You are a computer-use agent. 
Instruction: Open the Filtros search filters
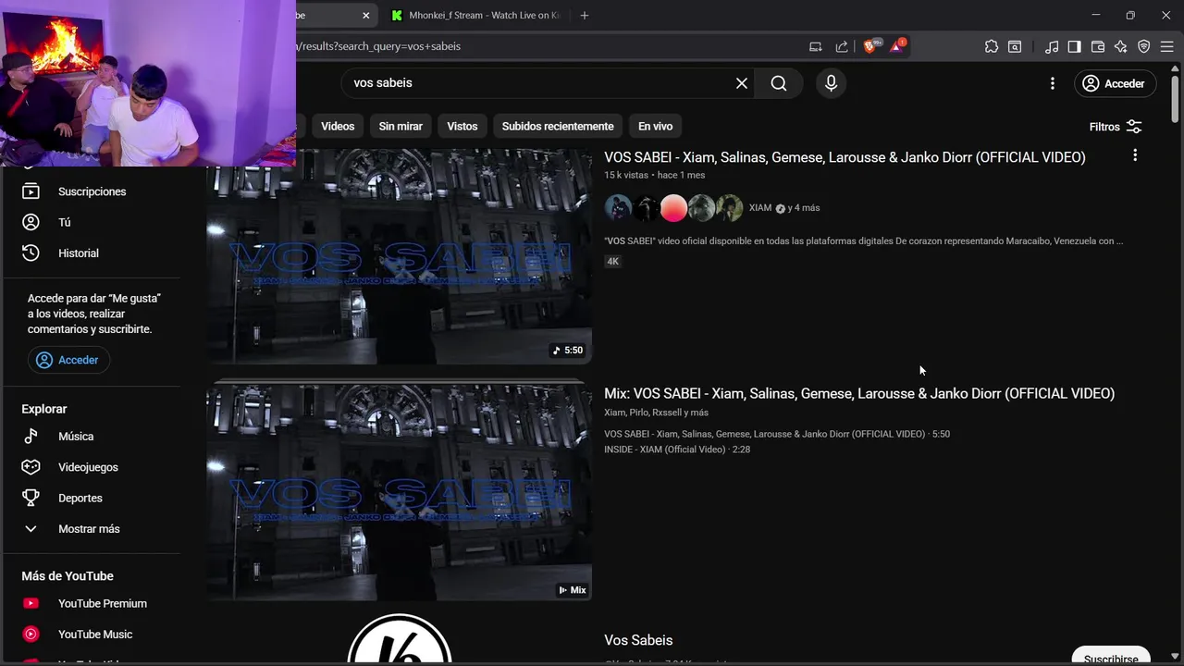1116,127
